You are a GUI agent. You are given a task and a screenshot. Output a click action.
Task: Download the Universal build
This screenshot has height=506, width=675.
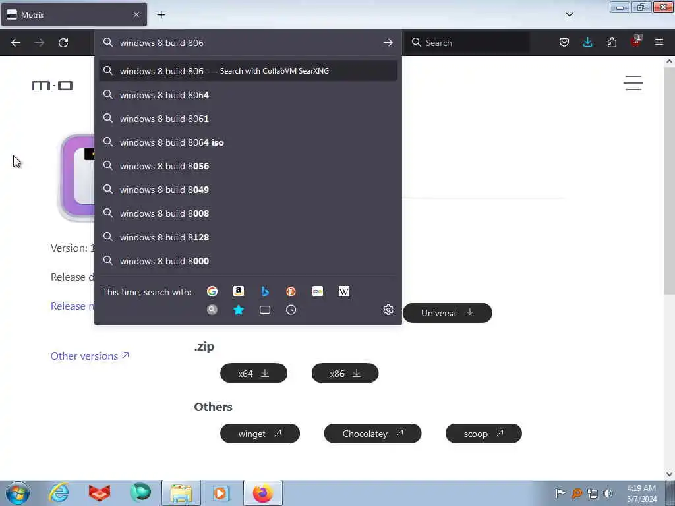[448, 313]
